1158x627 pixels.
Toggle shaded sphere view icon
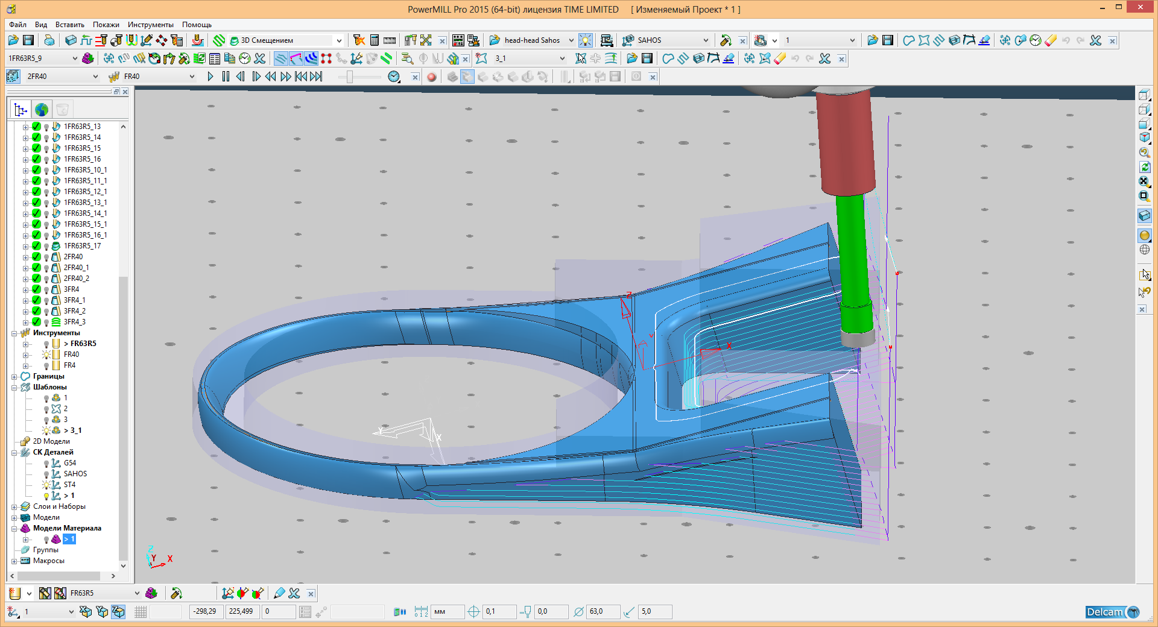(x=1144, y=236)
